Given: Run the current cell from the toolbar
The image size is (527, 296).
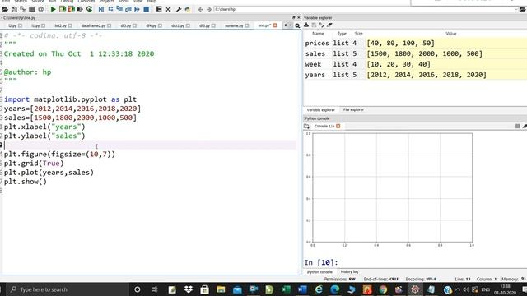Looking at the screenshot, I should coord(63,9).
